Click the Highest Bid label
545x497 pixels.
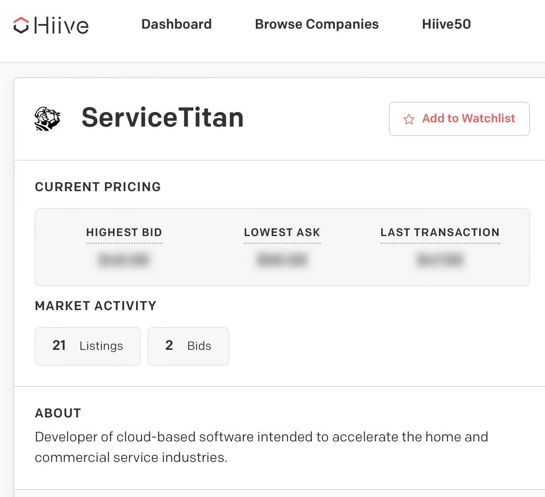tap(124, 232)
